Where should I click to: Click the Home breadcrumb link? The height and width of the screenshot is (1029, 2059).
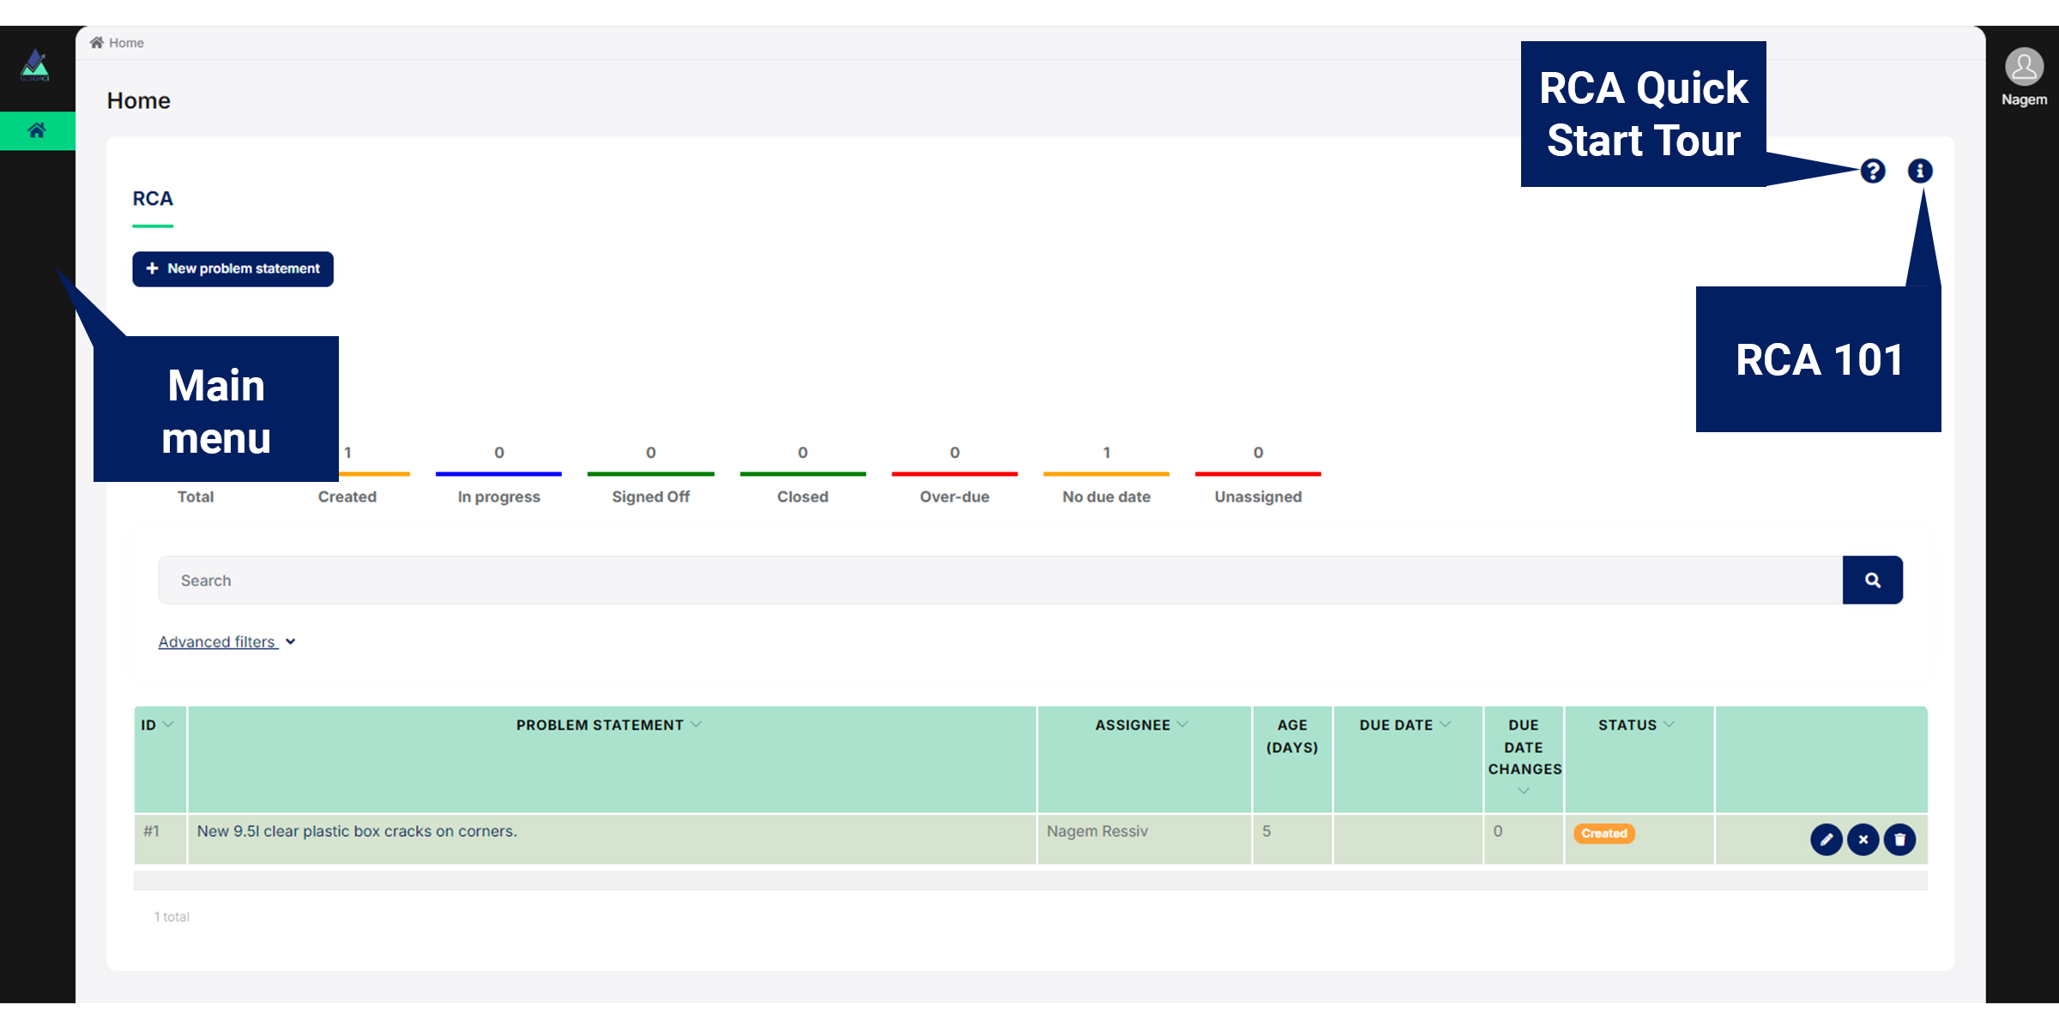[x=125, y=43]
